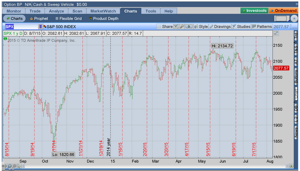This screenshot has height=171, width=300.
Task: Open chart settings wrench icon
Action: point(182,27)
